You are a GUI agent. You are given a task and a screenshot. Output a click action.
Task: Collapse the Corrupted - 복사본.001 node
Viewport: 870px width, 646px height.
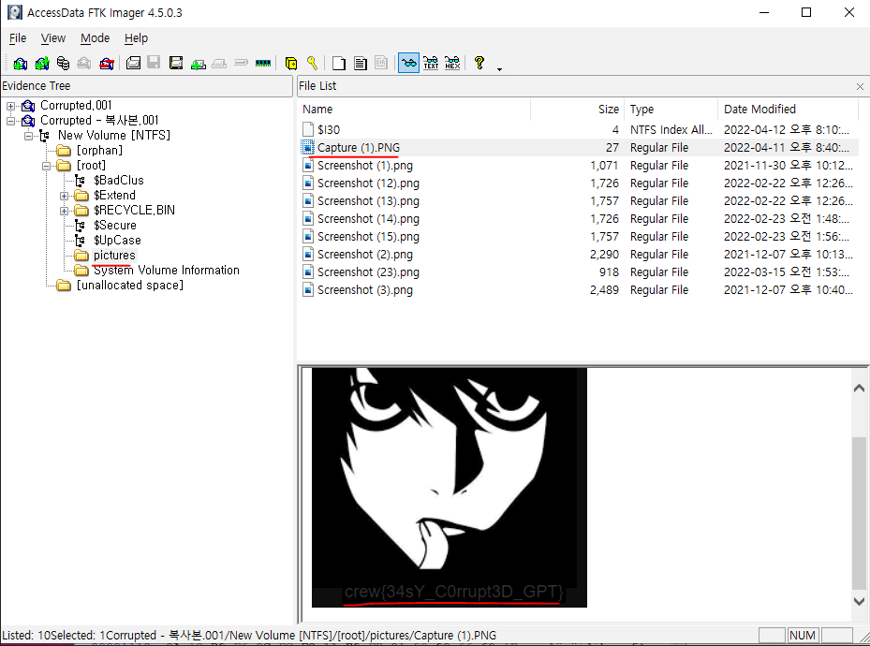(x=10, y=121)
